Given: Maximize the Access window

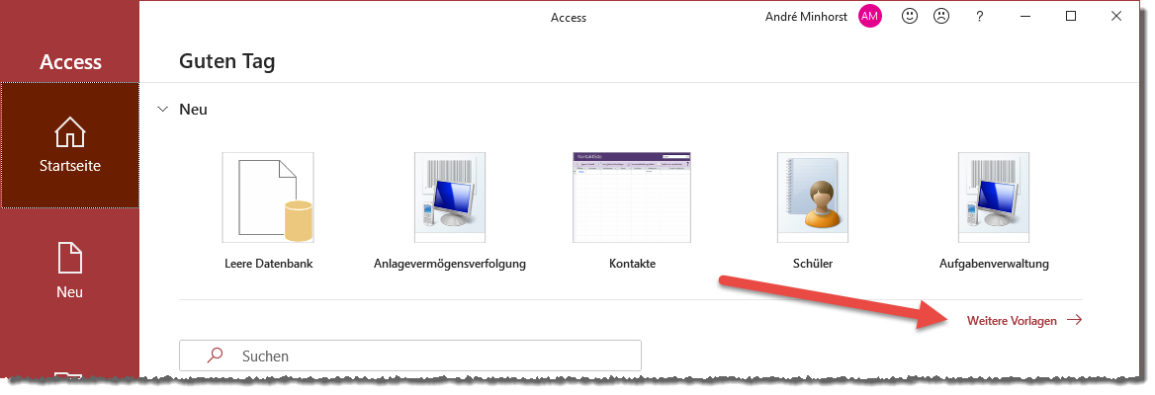Looking at the screenshot, I should coord(1071,16).
